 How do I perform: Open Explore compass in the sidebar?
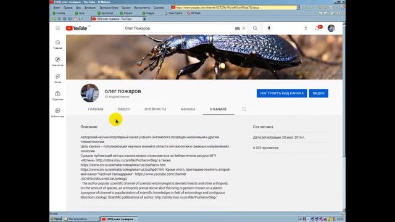[57, 61]
